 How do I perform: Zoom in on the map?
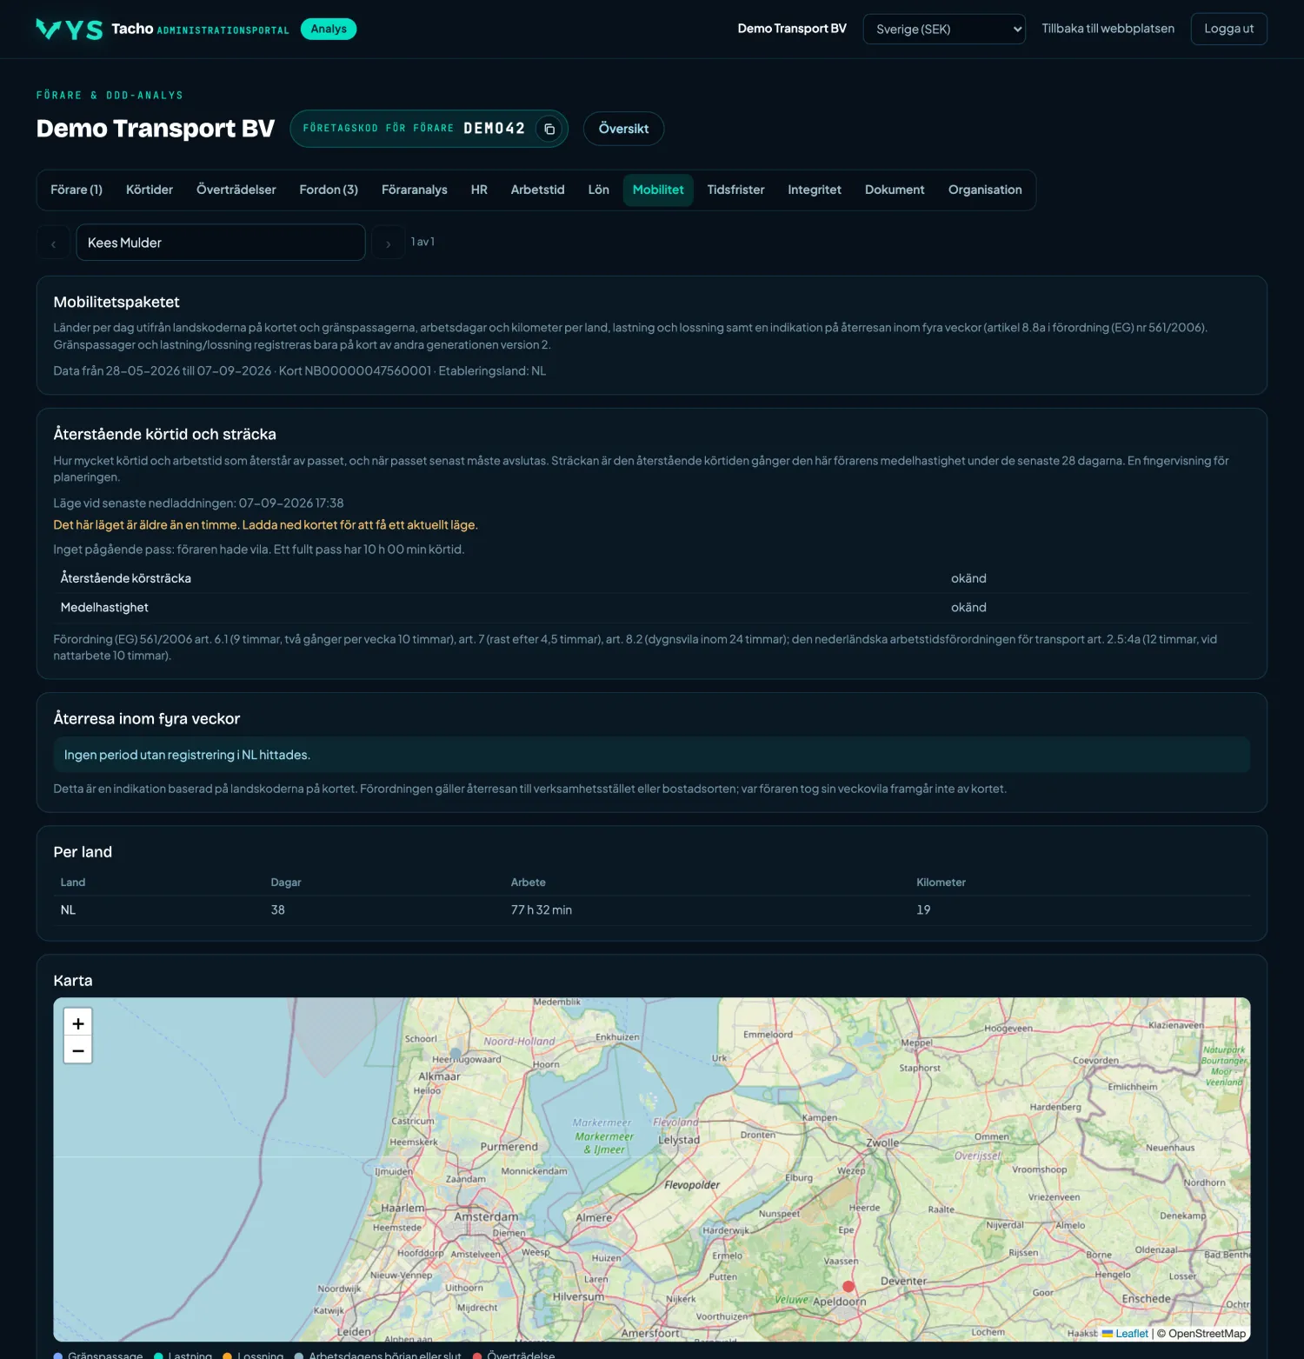tap(78, 1023)
